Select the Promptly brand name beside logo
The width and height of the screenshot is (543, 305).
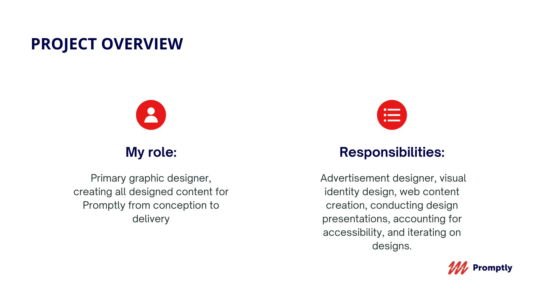click(x=492, y=268)
